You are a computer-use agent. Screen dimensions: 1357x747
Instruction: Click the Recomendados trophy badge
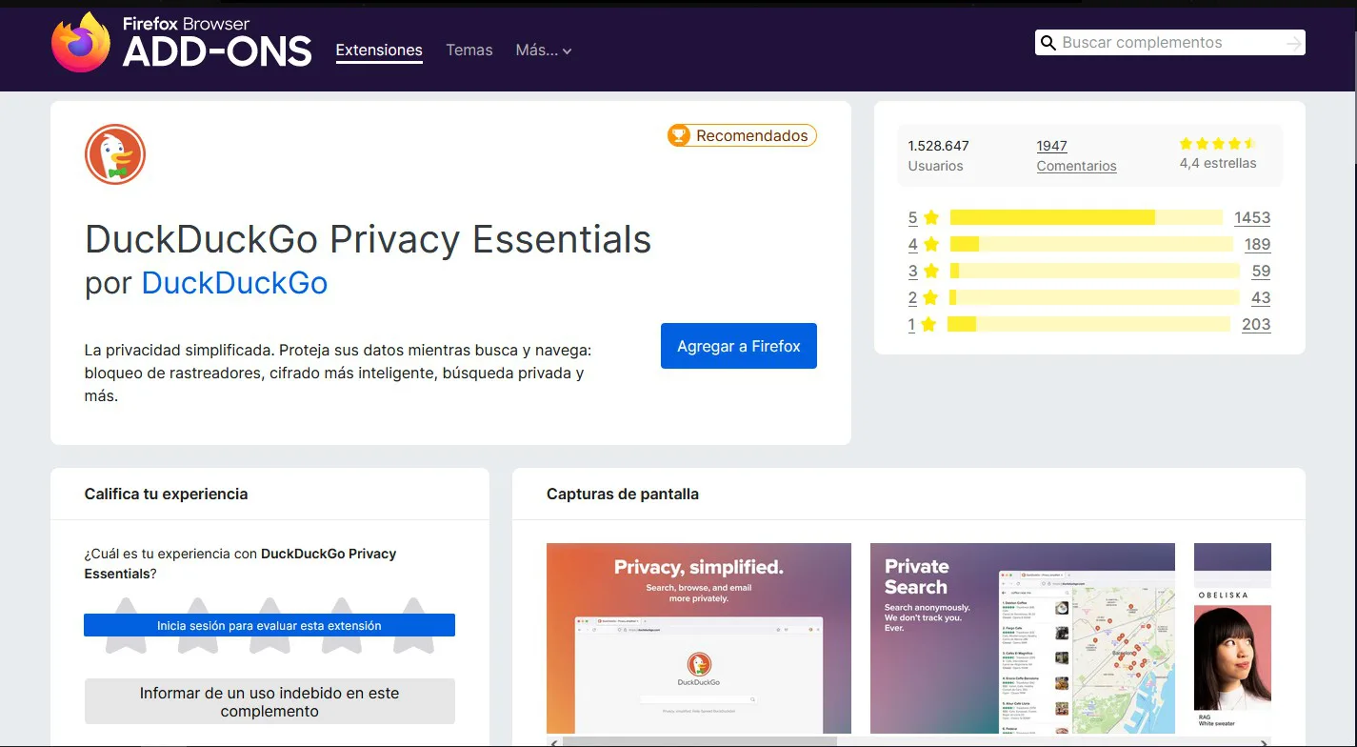742,135
